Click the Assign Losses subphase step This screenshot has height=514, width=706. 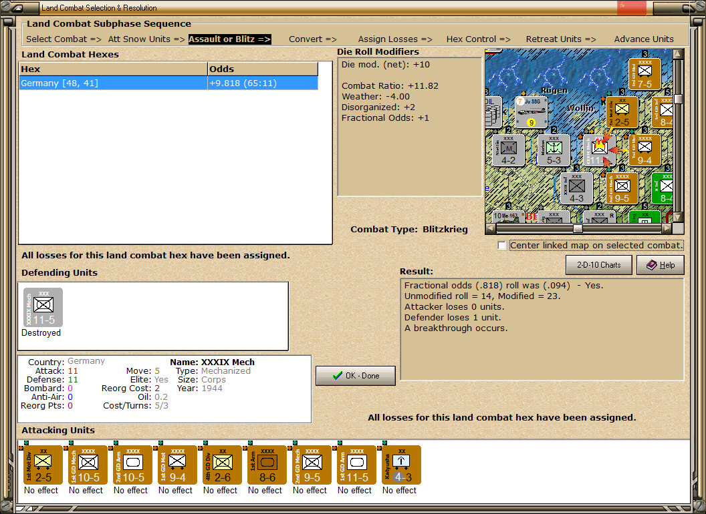click(395, 39)
